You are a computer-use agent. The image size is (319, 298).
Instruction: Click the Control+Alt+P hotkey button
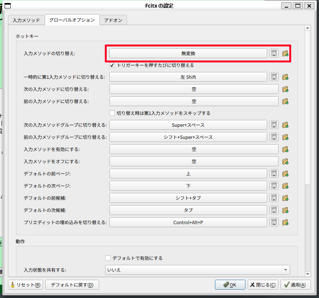188,222
